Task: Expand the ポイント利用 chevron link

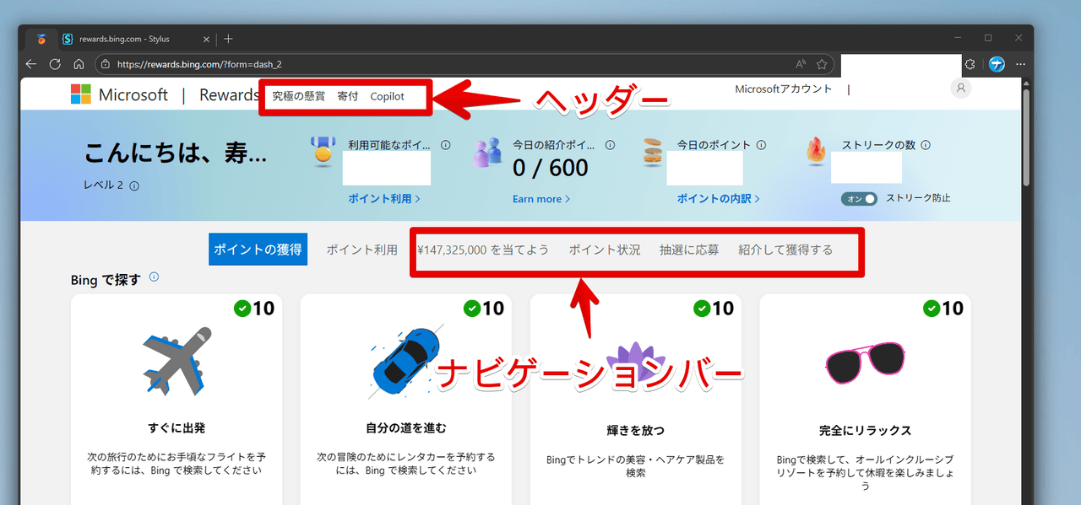Action: (x=383, y=199)
